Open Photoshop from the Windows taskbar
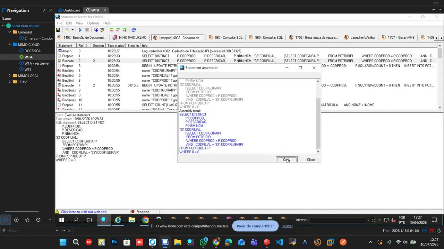Screen dimensions: 444x249 click(114, 242)
